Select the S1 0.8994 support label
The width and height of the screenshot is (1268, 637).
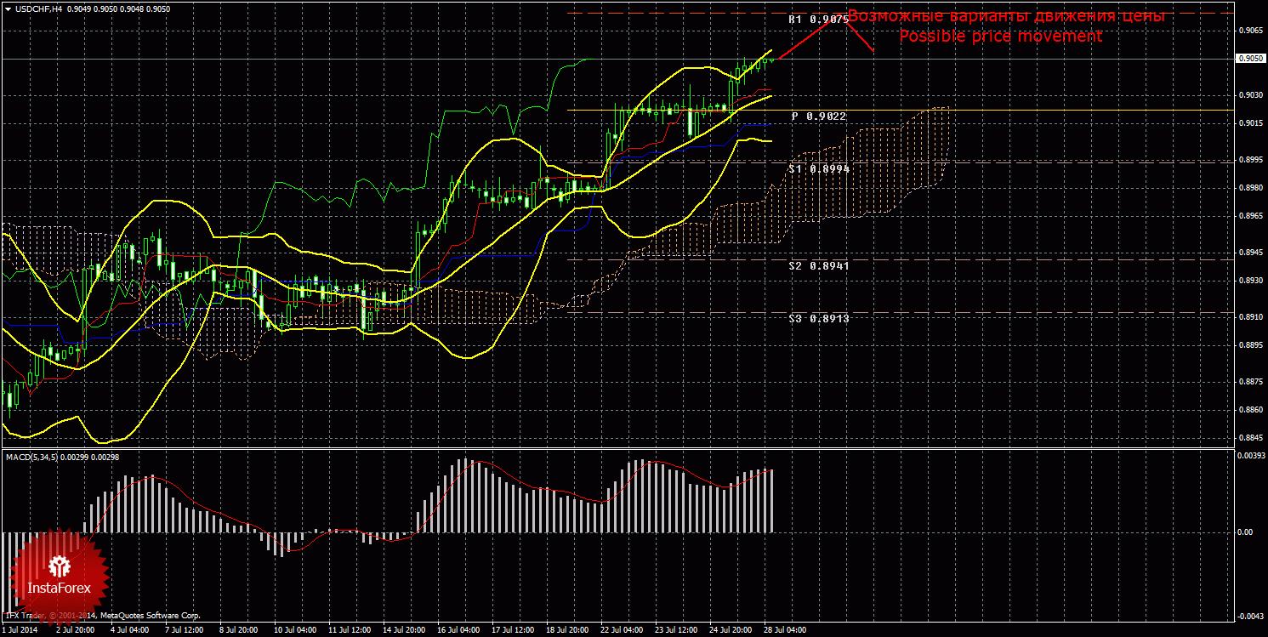click(x=819, y=169)
